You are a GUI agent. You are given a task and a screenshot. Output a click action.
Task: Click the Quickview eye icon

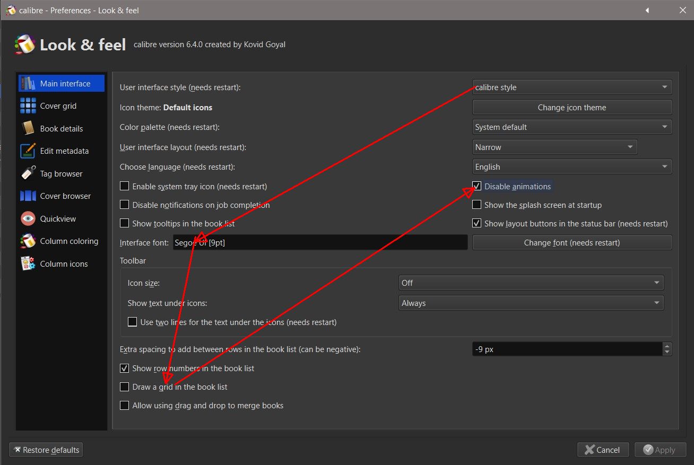click(x=28, y=218)
